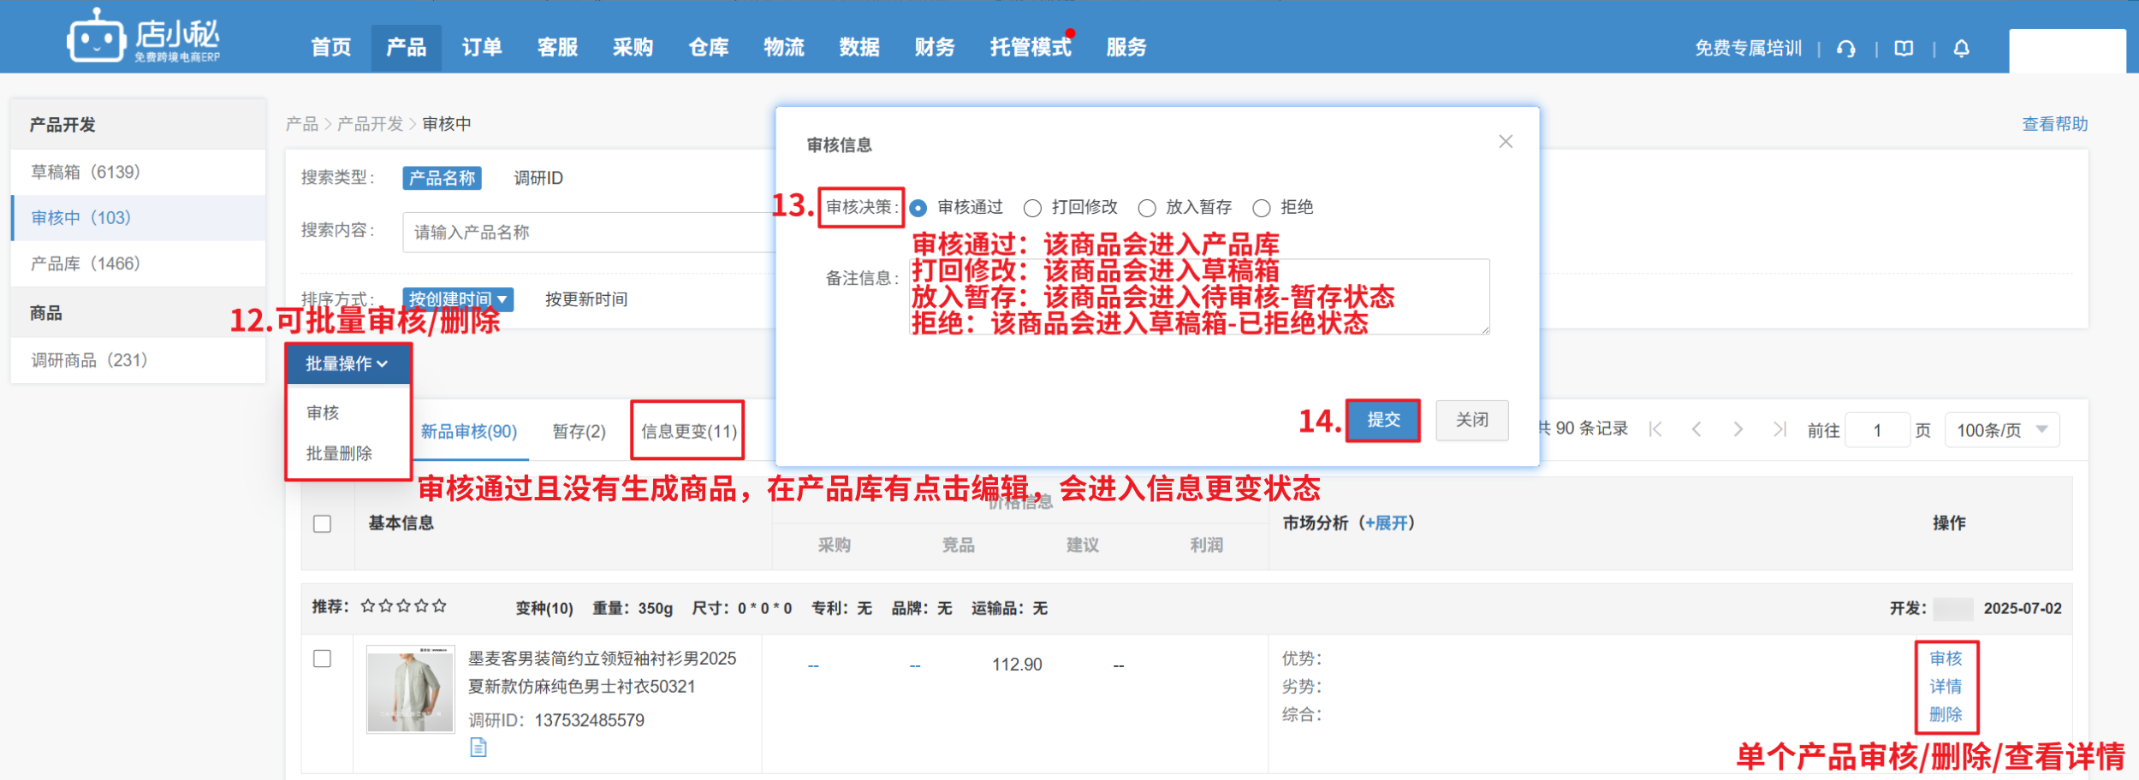Expand the 批量操作 dropdown
Screen dimensions: 2139x780
[x=348, y=364]
